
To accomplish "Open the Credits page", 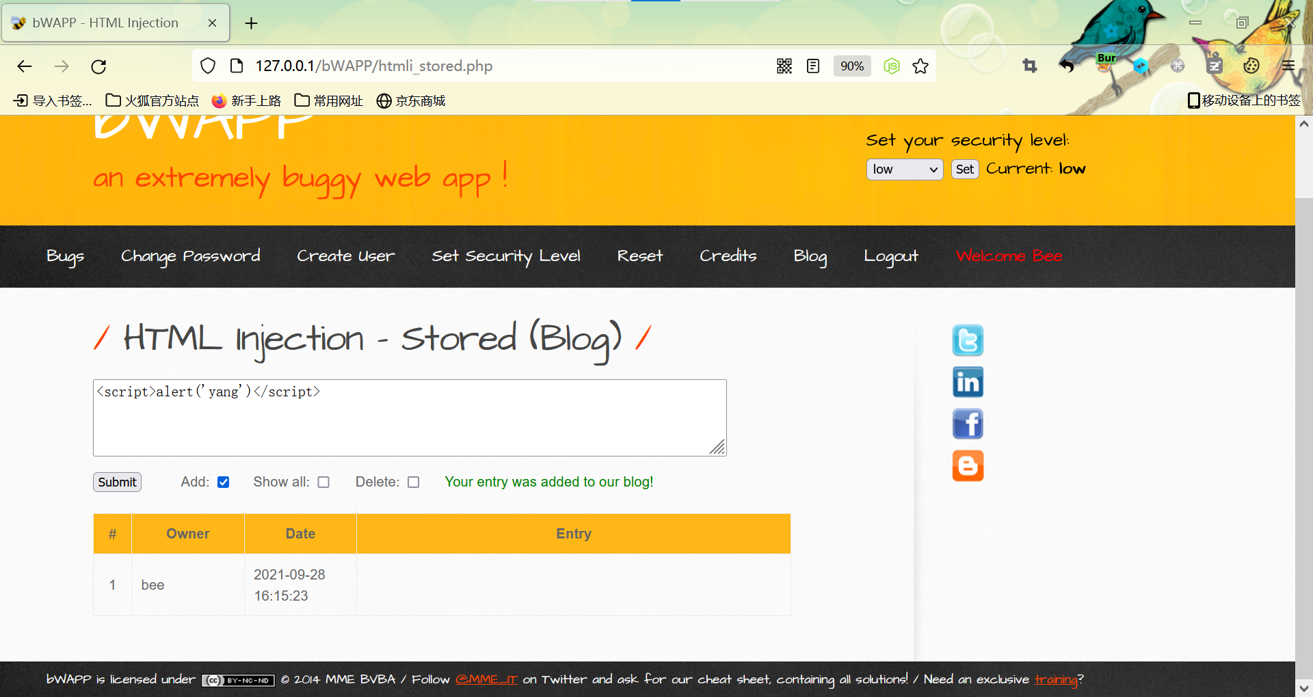I will coord(728,256).
